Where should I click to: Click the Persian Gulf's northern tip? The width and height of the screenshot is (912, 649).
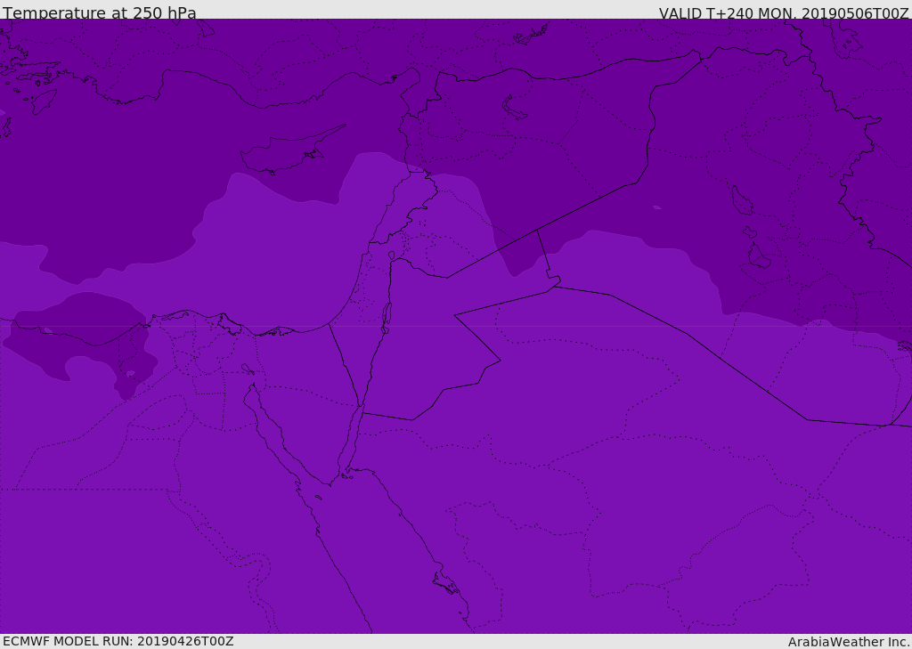coord(903,345)
